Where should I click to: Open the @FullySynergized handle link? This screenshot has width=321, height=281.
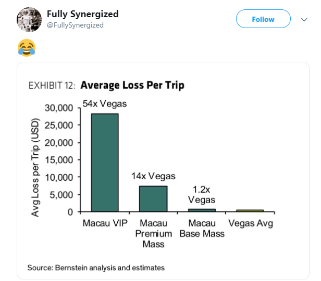75,25
